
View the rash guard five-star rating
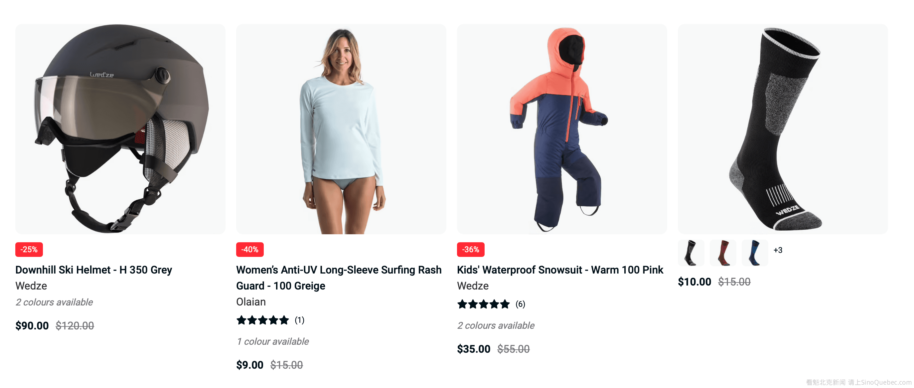point(262,320)
